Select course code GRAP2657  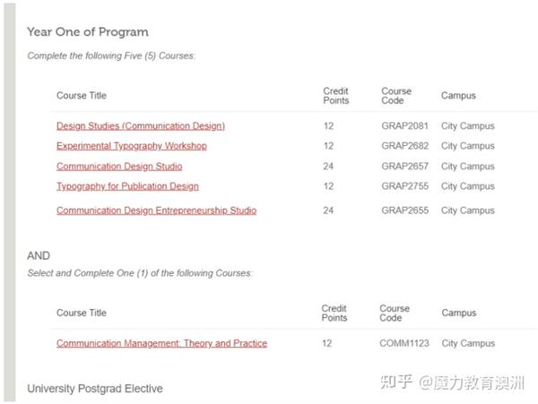405,167
